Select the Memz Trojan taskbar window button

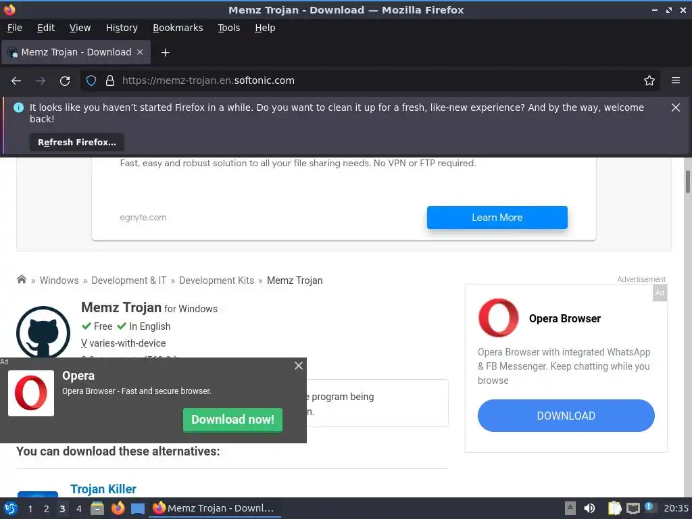pyautogui.click(x=216, y=508)
